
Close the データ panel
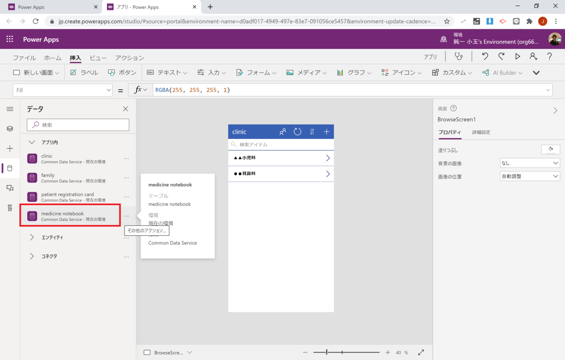125,109
